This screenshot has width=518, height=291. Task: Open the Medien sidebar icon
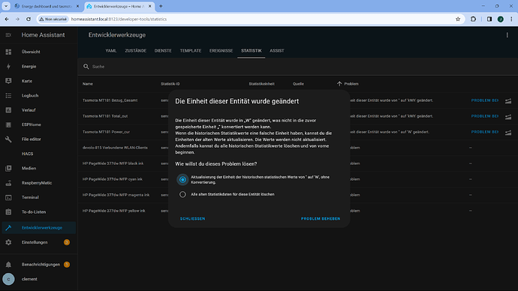coord(8,168)
